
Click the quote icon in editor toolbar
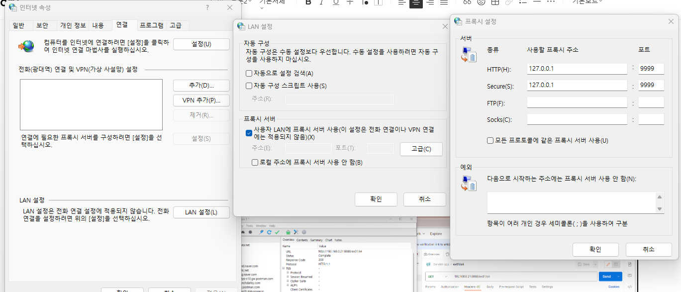coord(467,2)
